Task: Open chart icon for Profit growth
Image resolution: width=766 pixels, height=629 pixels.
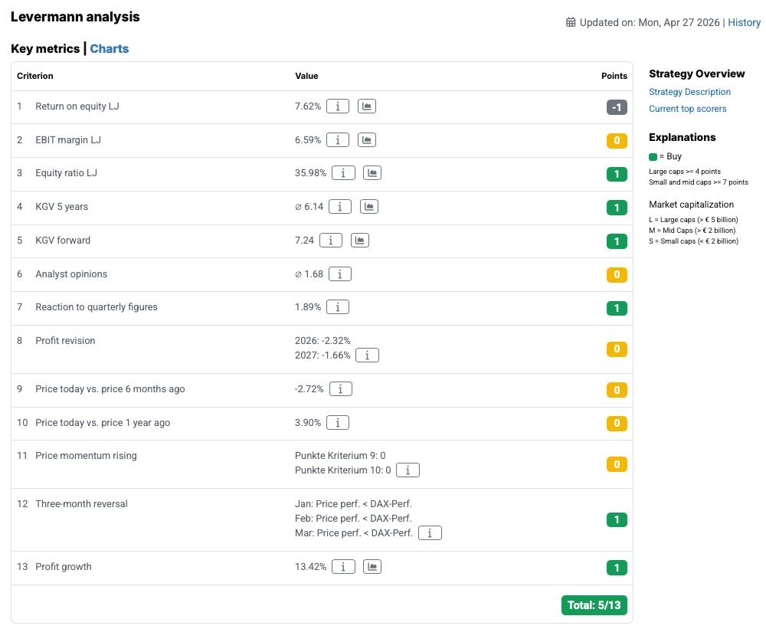Action: pos(372,567)
